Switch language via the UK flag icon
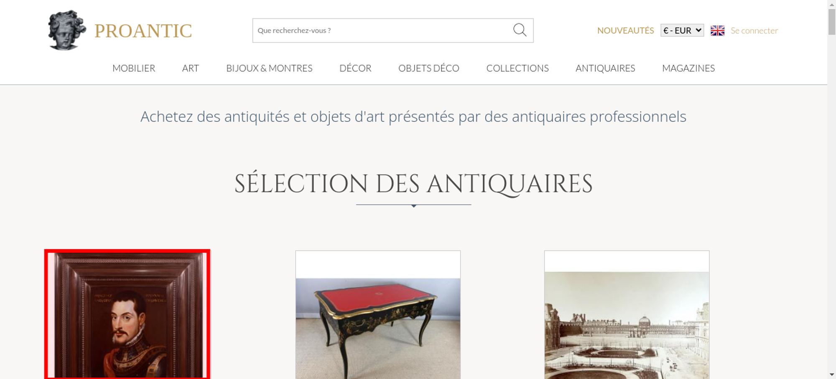The width and height of the screenshot is (836, 379). click(x=717, y=30)
